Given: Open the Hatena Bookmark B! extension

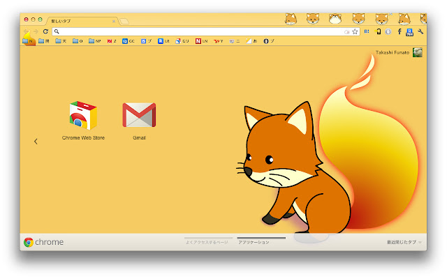Looking at the screenshot, I should 367,31.
